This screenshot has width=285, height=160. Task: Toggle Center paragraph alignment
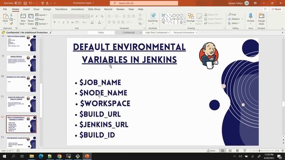(x=114, y=22)
